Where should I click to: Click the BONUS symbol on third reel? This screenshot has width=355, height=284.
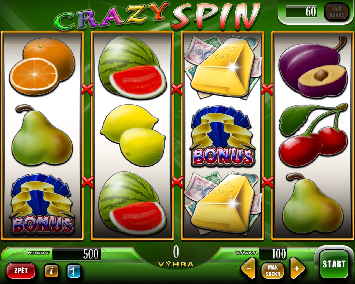pos(223,136)
